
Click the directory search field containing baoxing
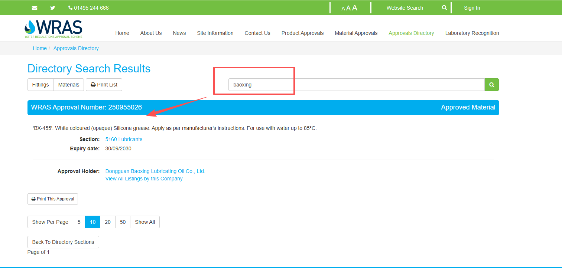tap(356, 85)
